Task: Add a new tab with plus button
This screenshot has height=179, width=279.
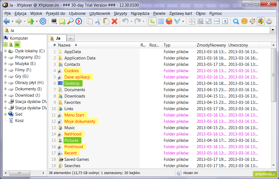Action: pyautogui.click(x=70, y=38)
